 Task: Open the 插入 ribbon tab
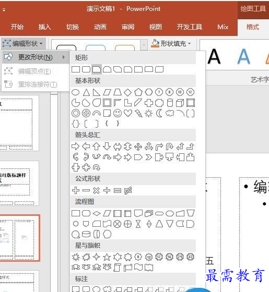(45, 27)
